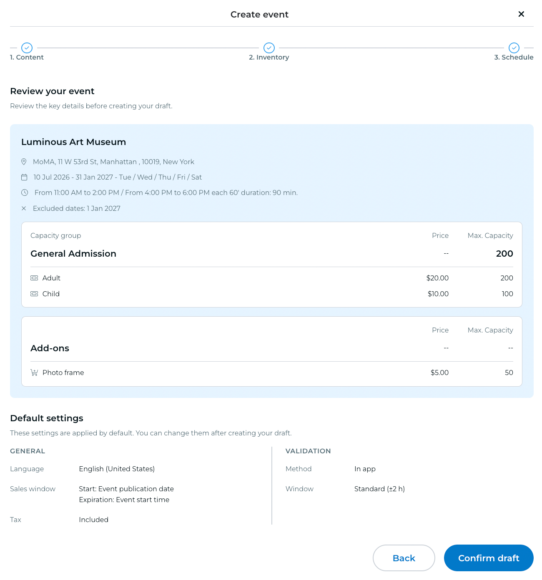Click the ticket icon next to Child

pos(34,294)
